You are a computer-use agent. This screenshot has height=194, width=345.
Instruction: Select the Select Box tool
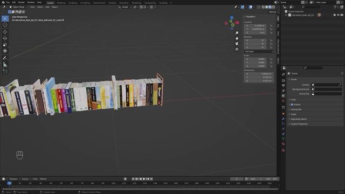click(x=5, y=18)
